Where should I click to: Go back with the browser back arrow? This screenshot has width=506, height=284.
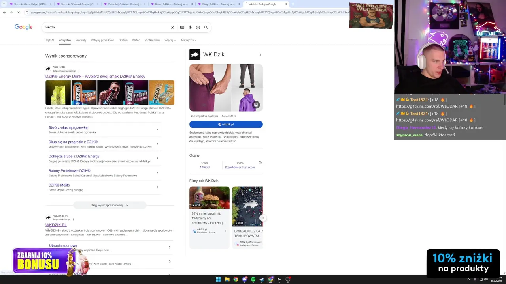4,12
